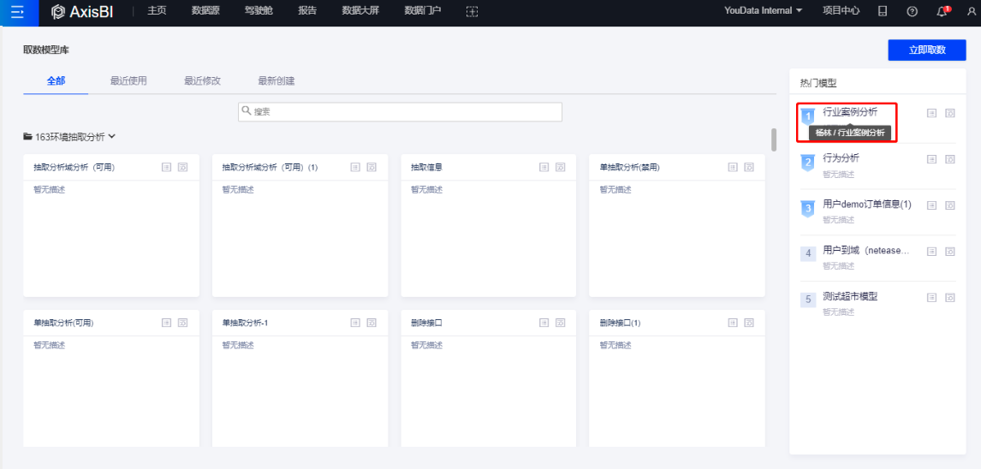Switch to the 最近使用 tab
981x469 pixels.
pos(129,80)
